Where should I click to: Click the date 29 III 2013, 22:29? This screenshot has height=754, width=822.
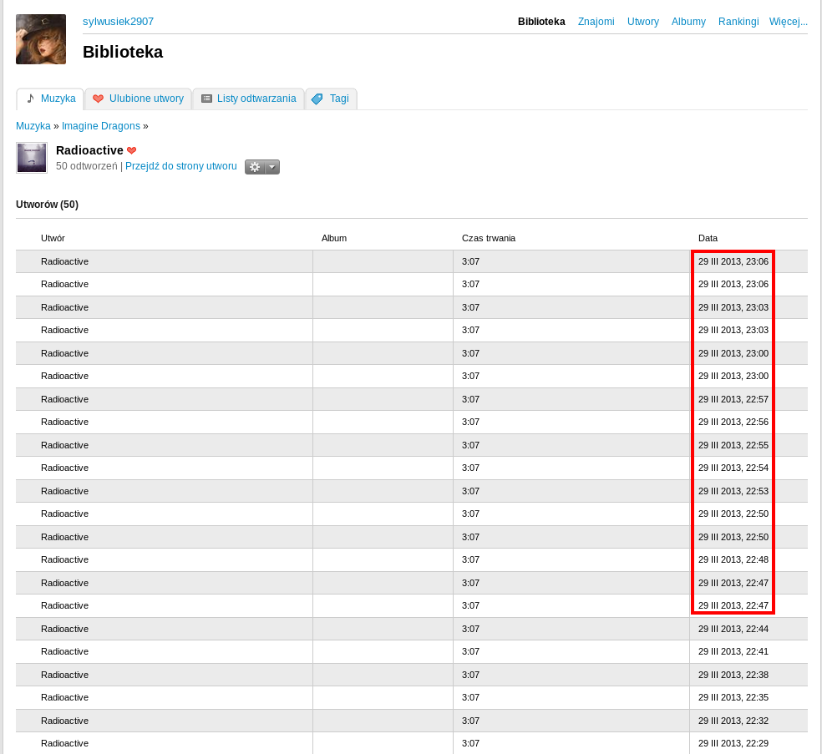point(733,743)
